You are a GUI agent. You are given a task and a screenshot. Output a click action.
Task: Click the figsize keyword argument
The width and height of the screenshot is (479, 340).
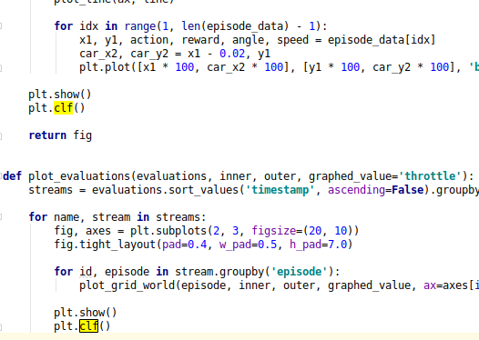(274, 231)
